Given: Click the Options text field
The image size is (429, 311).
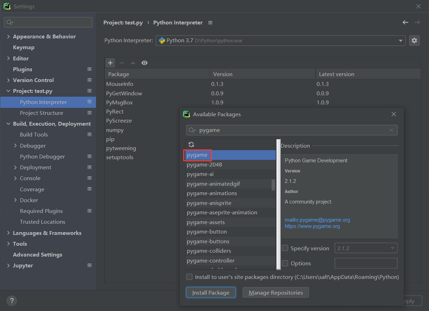Looking at the screenshot, I should tap(366, 263).
